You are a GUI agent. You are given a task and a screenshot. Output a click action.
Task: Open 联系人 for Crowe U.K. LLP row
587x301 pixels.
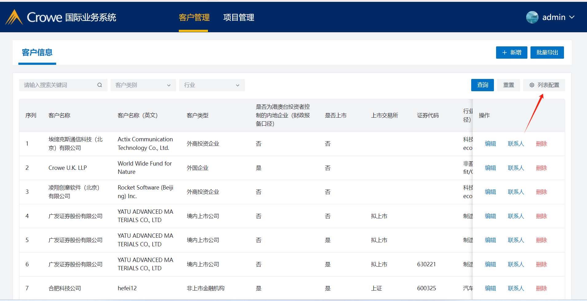(x=516, y=168)
